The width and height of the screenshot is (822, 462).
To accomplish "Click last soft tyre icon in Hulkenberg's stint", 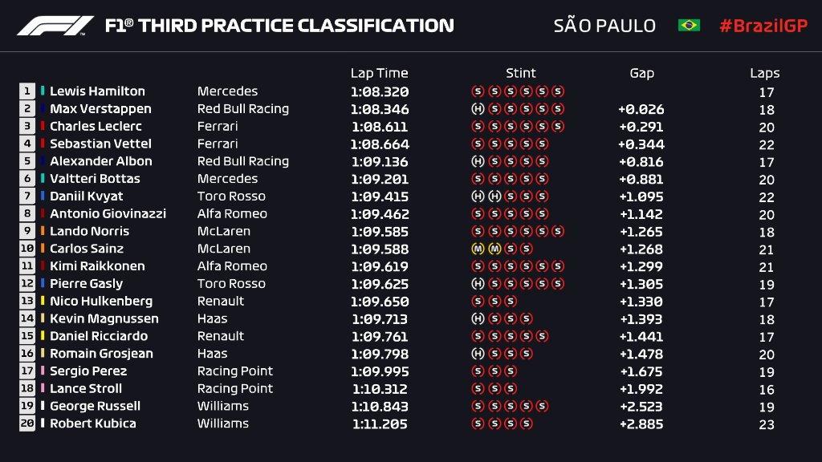I will pyautogui.click(x=511, y=302).
